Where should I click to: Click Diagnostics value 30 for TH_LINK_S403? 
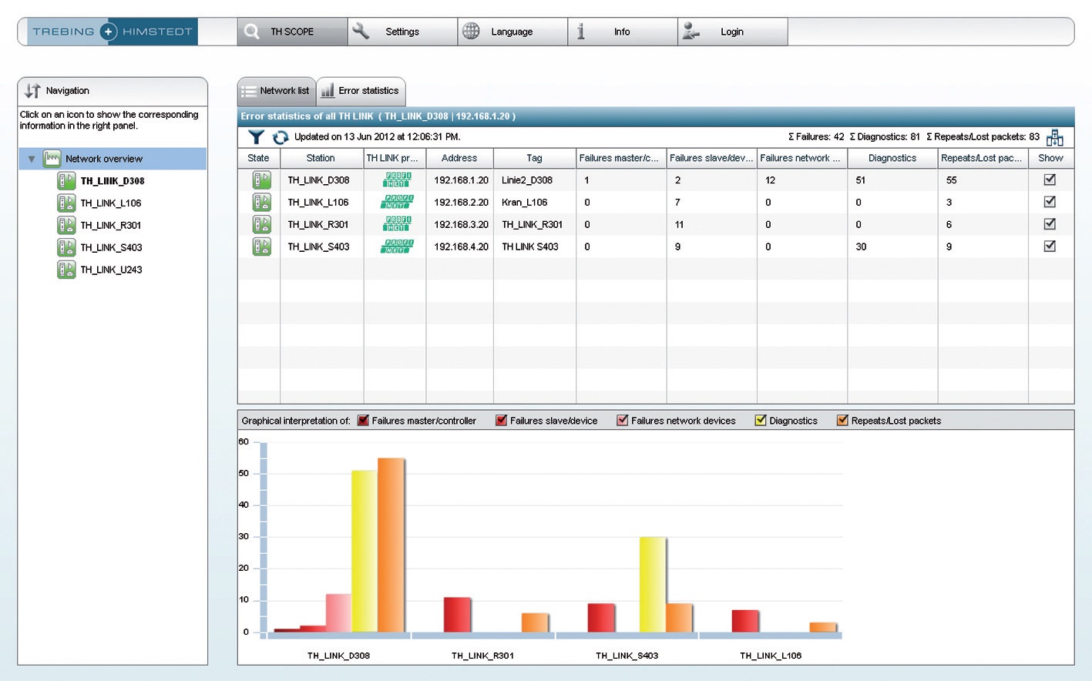[861, 247]
